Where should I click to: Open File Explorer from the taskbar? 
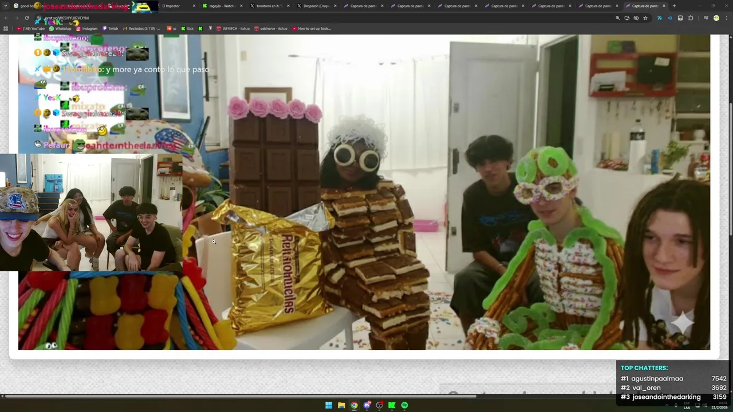click(341, 405)
